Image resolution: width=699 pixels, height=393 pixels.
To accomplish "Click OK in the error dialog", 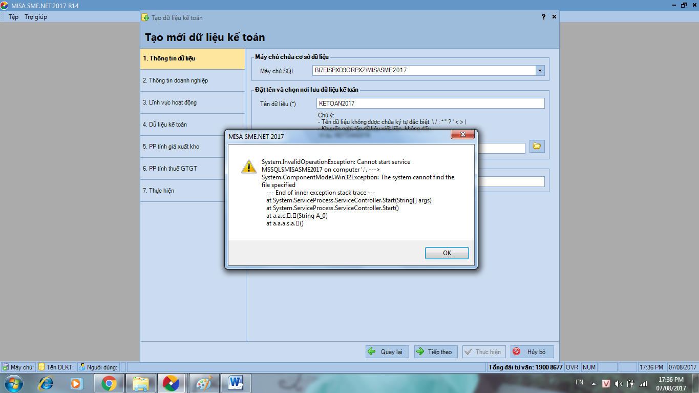I will (x=447, y=253).
